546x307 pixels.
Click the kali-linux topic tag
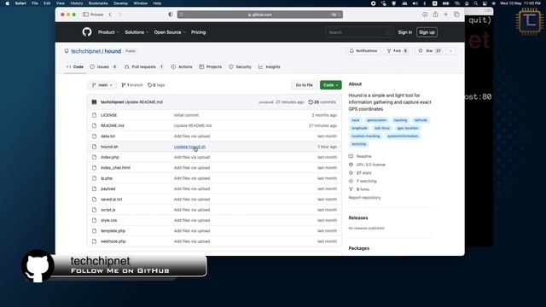tap(382, 128)
